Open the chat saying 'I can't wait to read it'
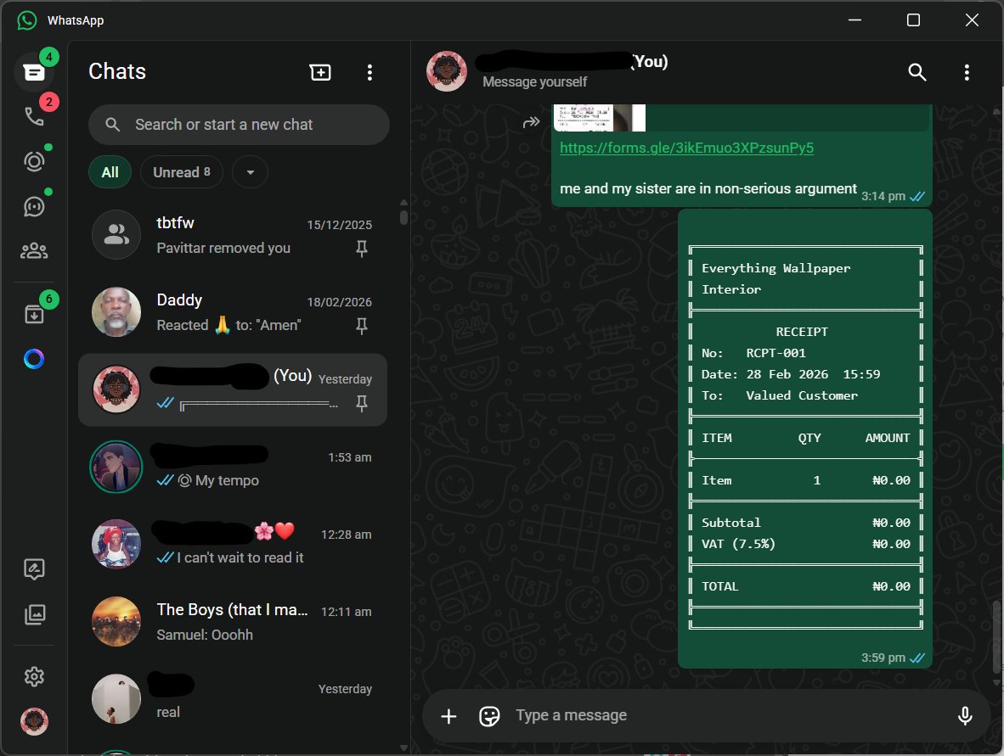This screenshot has height=756, width=1004. tap(233, 544)
